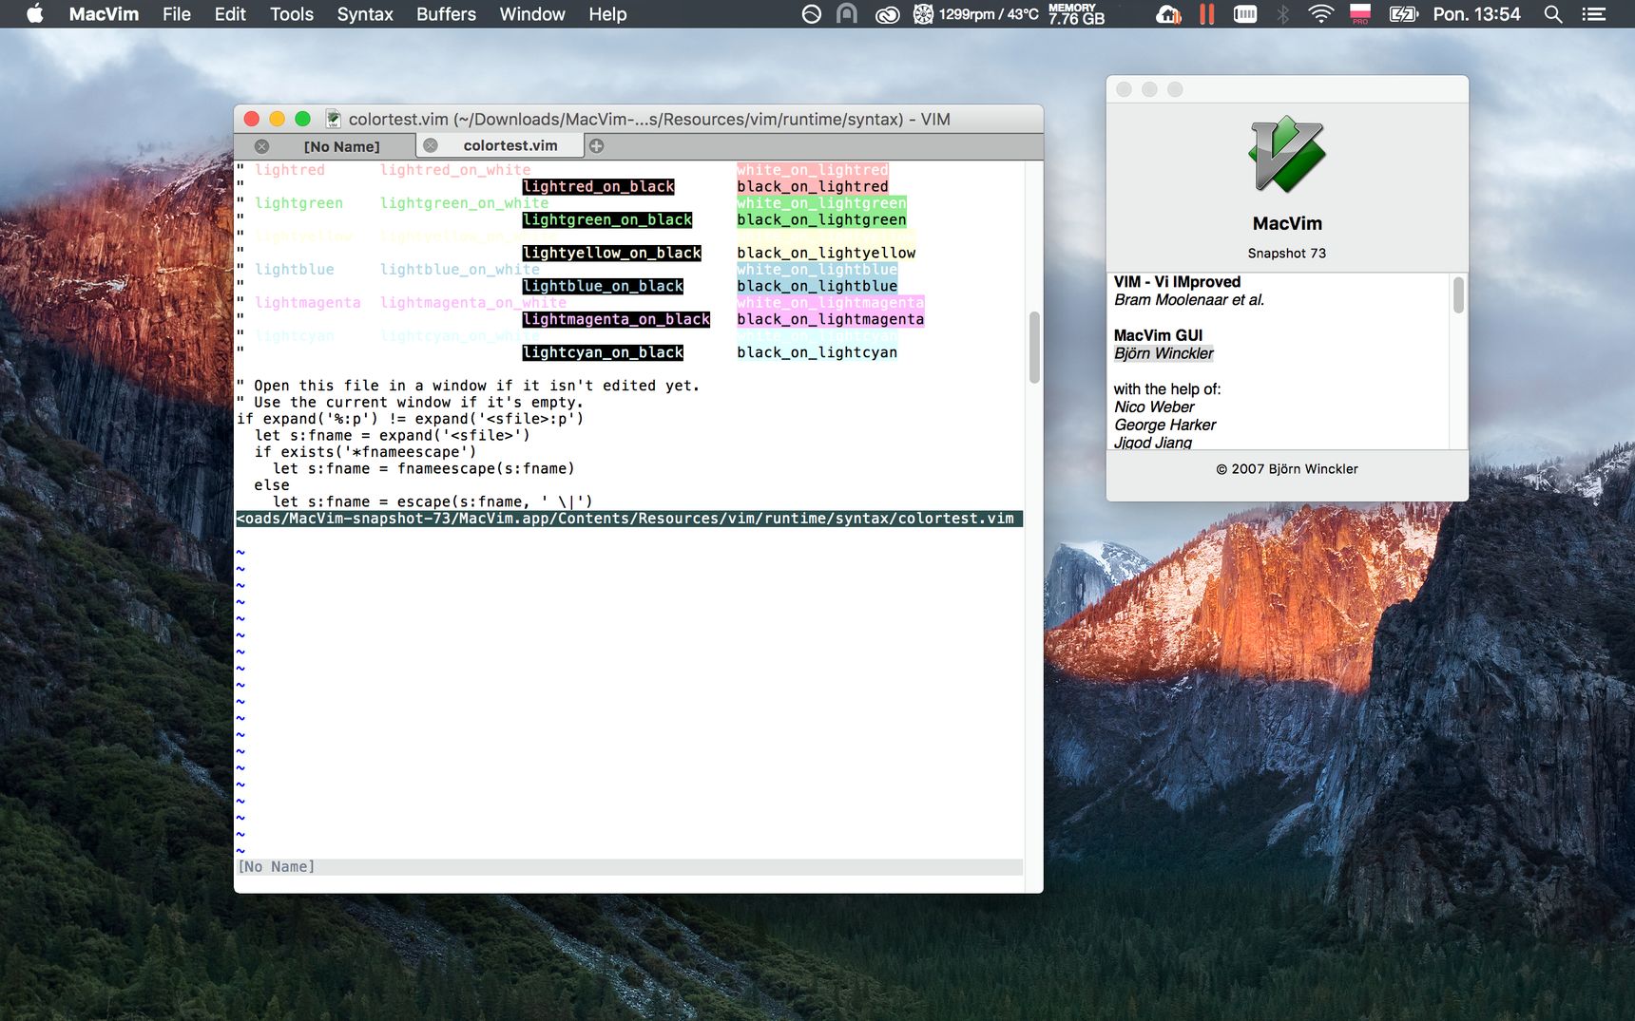Open Spotlight search
This screenshot has width=1635, height=1021.
(1553, 14)
